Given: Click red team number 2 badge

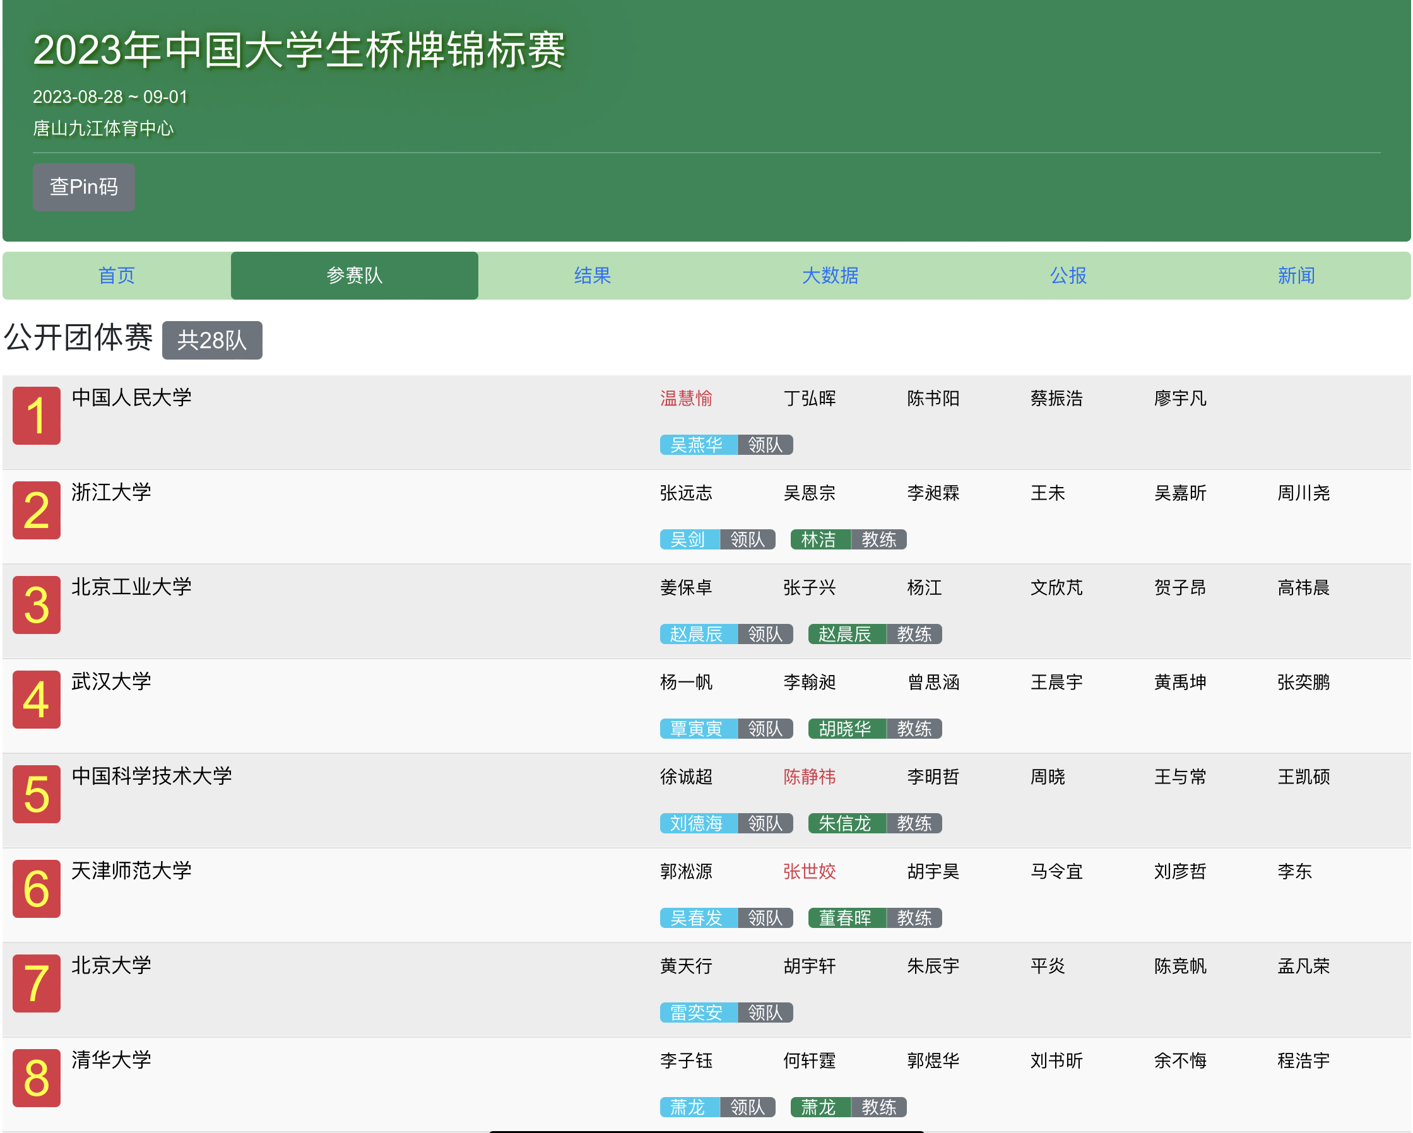Looking at the screenshot, I should tap(37, 510).
